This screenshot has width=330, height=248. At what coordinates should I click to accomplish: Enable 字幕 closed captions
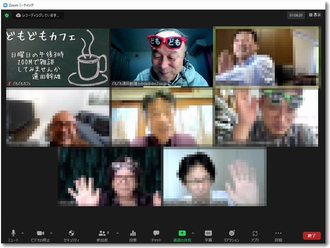(x=208, y=236)
